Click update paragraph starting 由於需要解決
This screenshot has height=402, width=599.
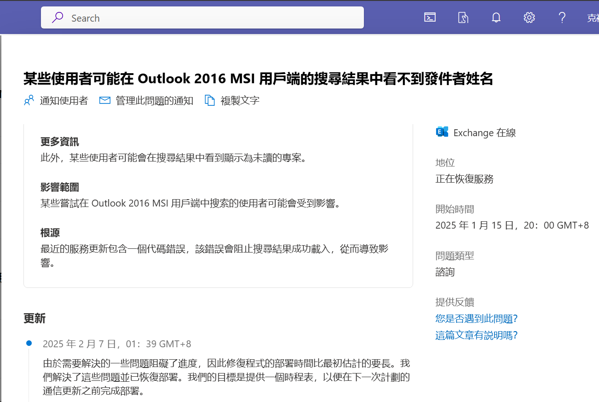coord(226,378)
